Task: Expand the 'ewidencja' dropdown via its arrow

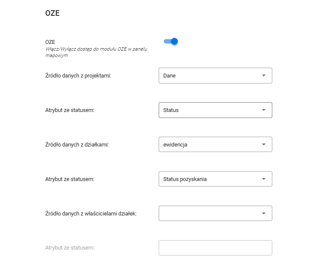Action: [264, 144]
